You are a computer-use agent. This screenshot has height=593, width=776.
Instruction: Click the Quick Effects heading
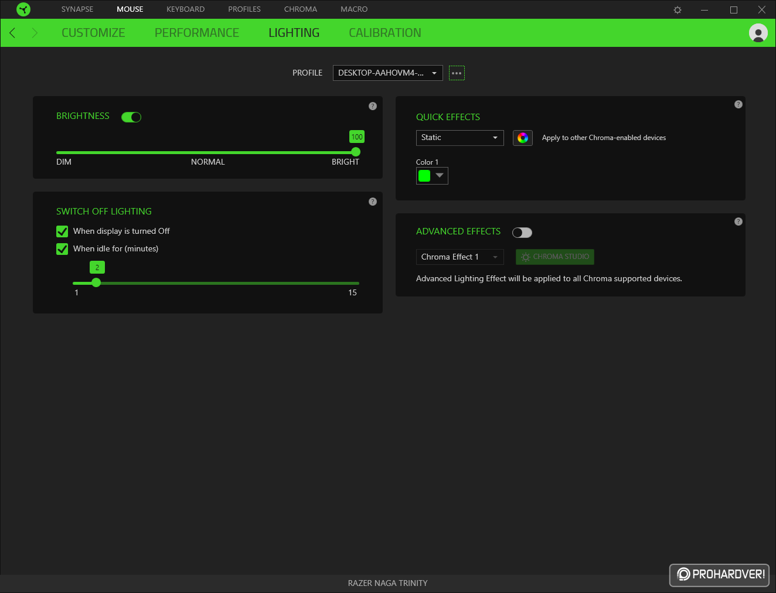pyautogui.click(x=448, y=117)
